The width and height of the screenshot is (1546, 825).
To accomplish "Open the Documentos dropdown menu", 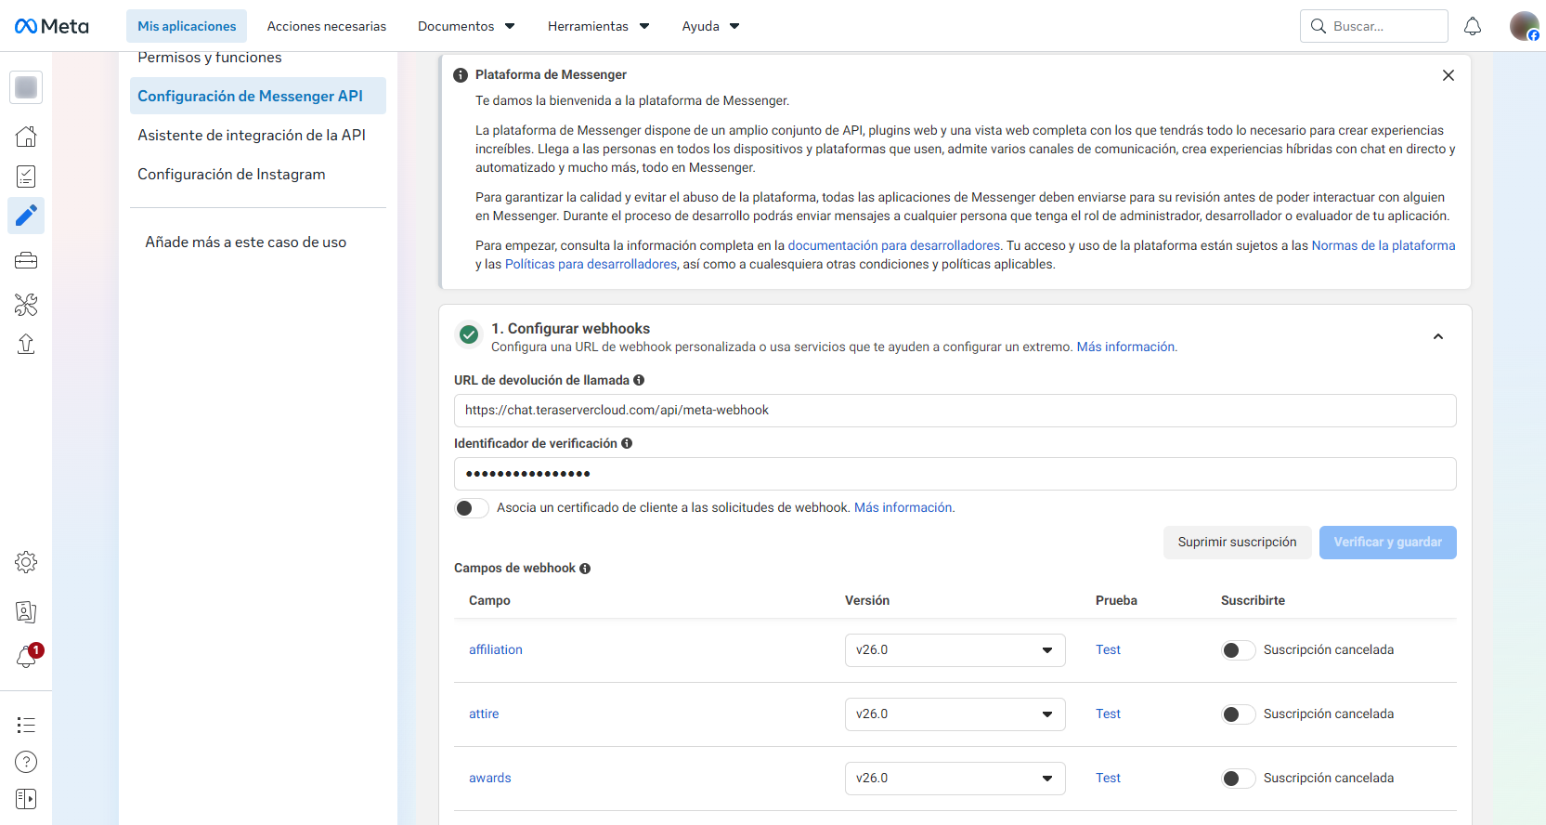I will 466,26.
